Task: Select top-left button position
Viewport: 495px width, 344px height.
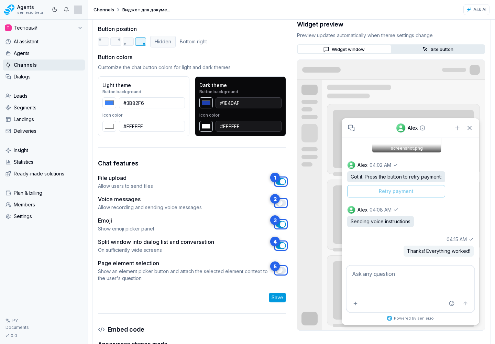Action: [x=103, y=42]
